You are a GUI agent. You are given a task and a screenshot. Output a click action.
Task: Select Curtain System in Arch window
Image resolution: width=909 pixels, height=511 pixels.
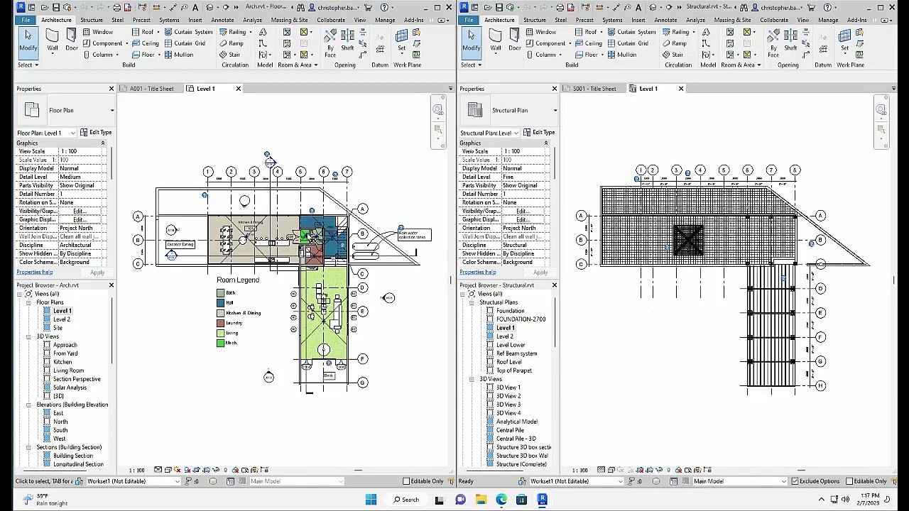click(x=188, y=32)
